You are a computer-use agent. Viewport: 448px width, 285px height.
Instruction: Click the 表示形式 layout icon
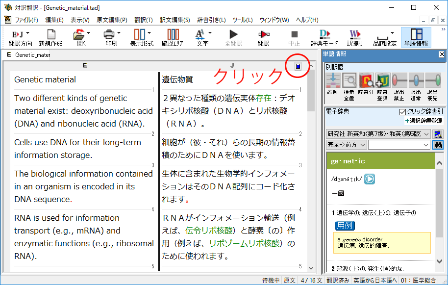point(139,34)
